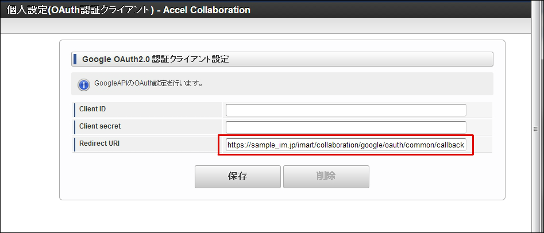Save settings with the 保存 button
The width and height of the screenshot is (544, 233).
[x=238, y=177]
